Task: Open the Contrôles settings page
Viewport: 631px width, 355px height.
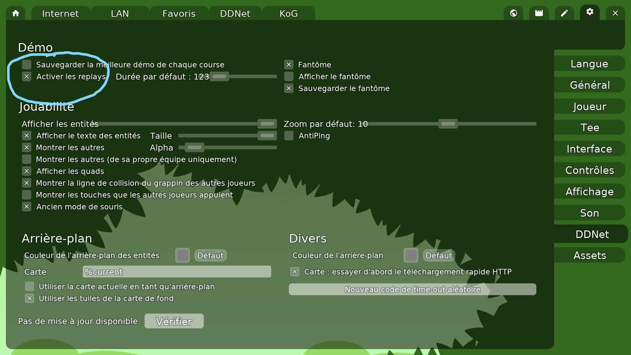Action: [x=589, y=170]
